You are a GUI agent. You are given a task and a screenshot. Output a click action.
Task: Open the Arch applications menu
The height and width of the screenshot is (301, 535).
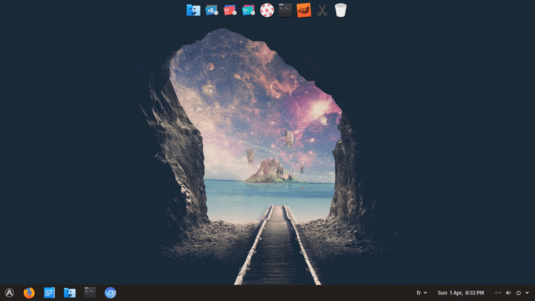point(9,292)
